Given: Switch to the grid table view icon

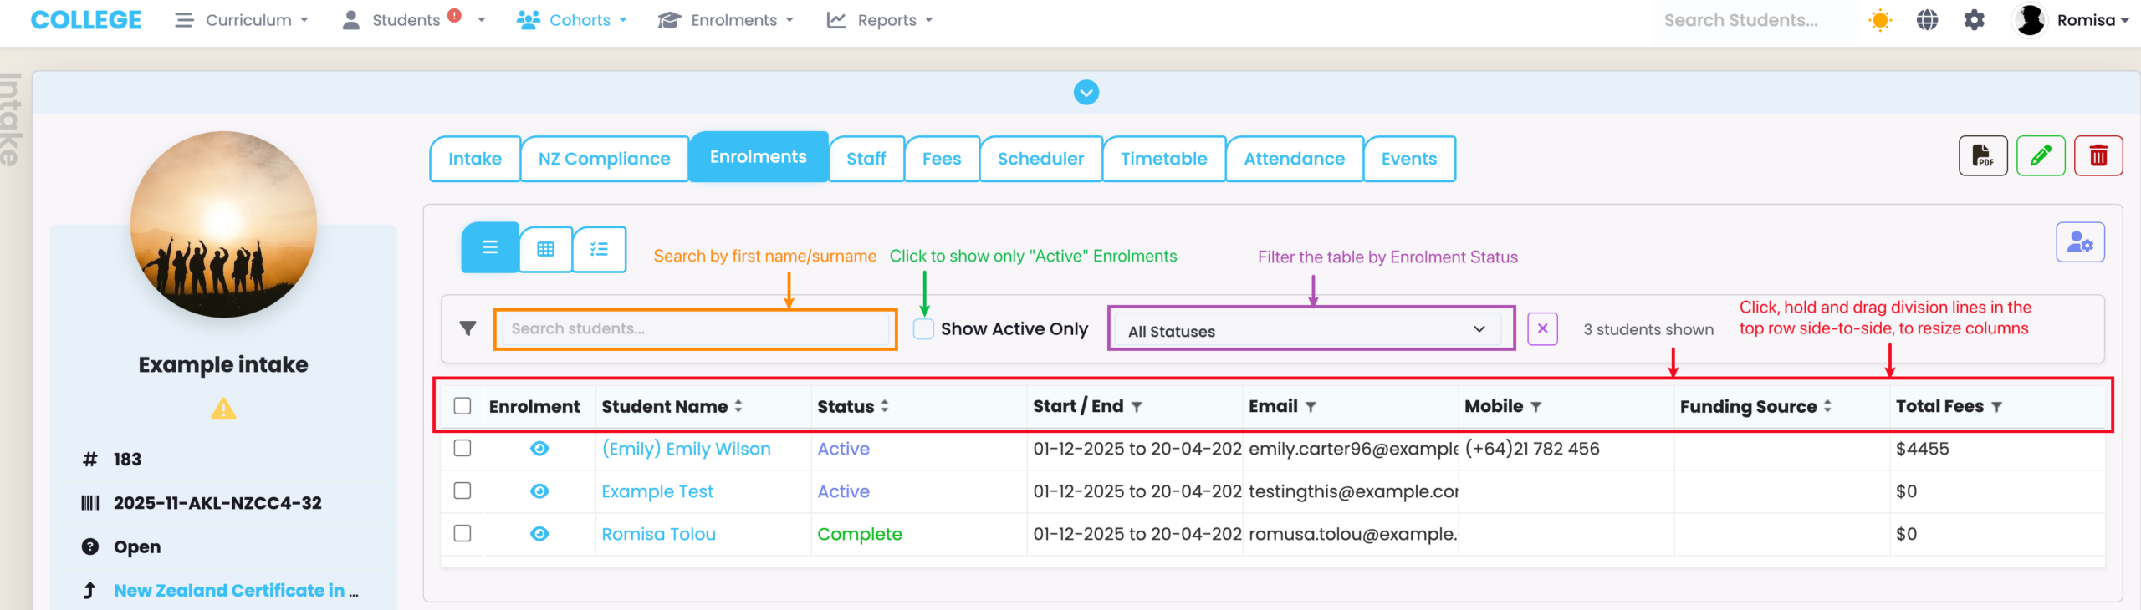Looking at the screenshot, I should 545,249.
